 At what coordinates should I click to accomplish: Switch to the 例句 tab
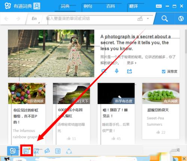(x=88, y=6)
